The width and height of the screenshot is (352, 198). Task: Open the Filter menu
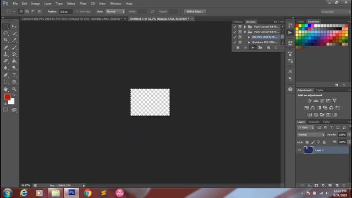tap(83, 4)
